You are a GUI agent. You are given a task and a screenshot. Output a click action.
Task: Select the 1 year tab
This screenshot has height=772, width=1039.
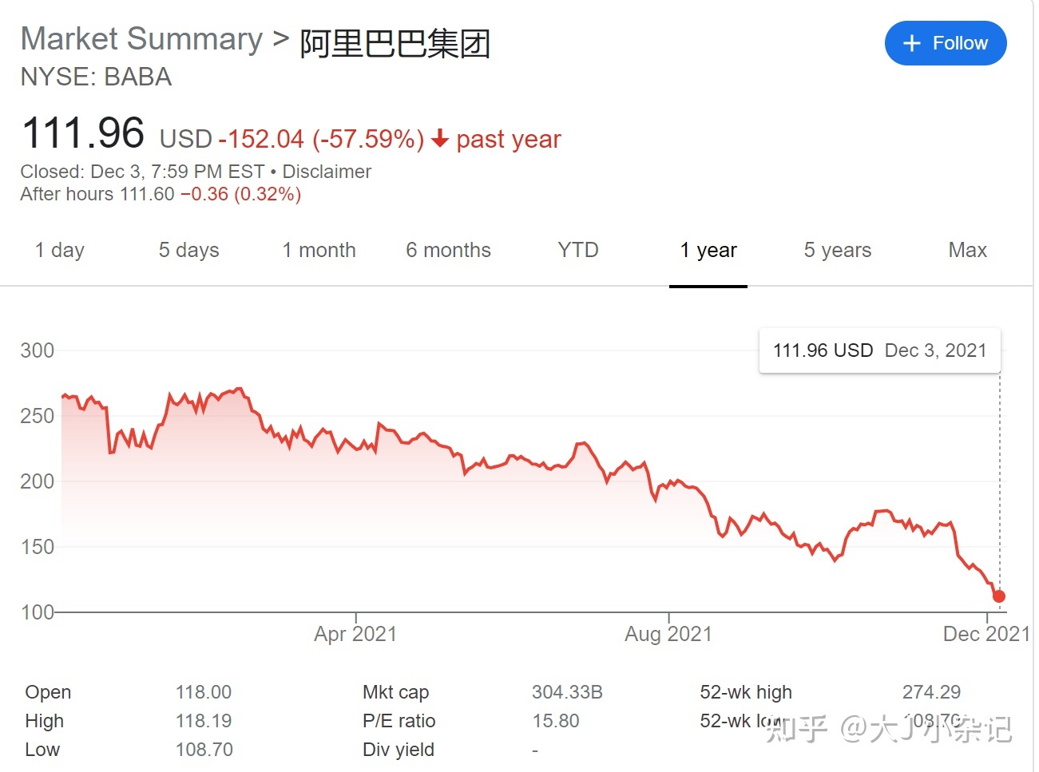[708, 250]
